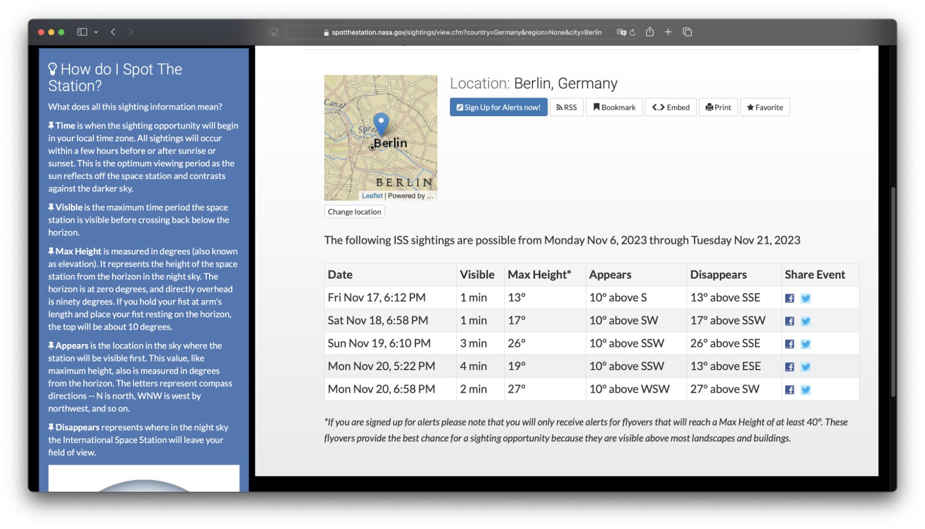Tweet the Mon Nov 20, 5:22 PM sighting
The height and width of the screenshot is (529, 925).
tap(805, 367)
